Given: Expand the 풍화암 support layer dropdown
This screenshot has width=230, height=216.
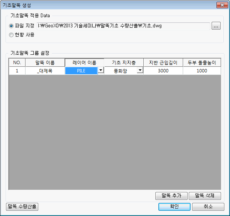Looking at the screenshot, I should 140,70.
